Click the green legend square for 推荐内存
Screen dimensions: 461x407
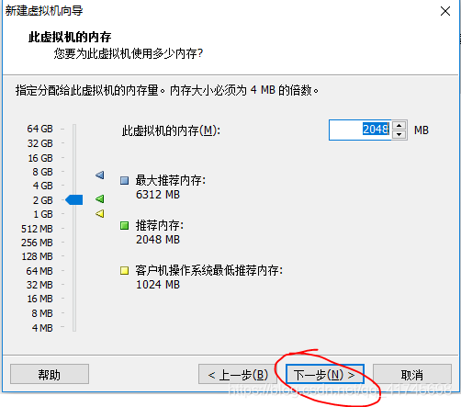(x=124, y=226)
